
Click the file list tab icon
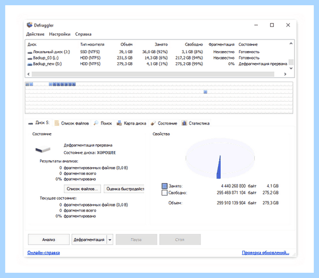pos(57,123)
